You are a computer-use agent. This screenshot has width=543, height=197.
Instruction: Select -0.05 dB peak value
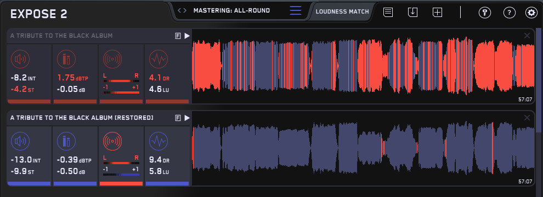coord(71,90)
